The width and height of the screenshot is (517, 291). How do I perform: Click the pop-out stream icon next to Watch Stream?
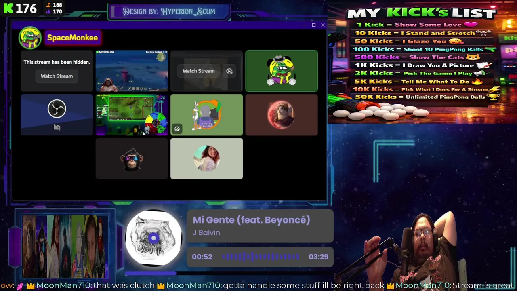[229, 71]
